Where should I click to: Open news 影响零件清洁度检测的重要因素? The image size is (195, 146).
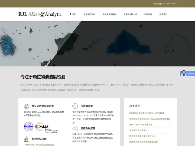(x=144, y=142)
